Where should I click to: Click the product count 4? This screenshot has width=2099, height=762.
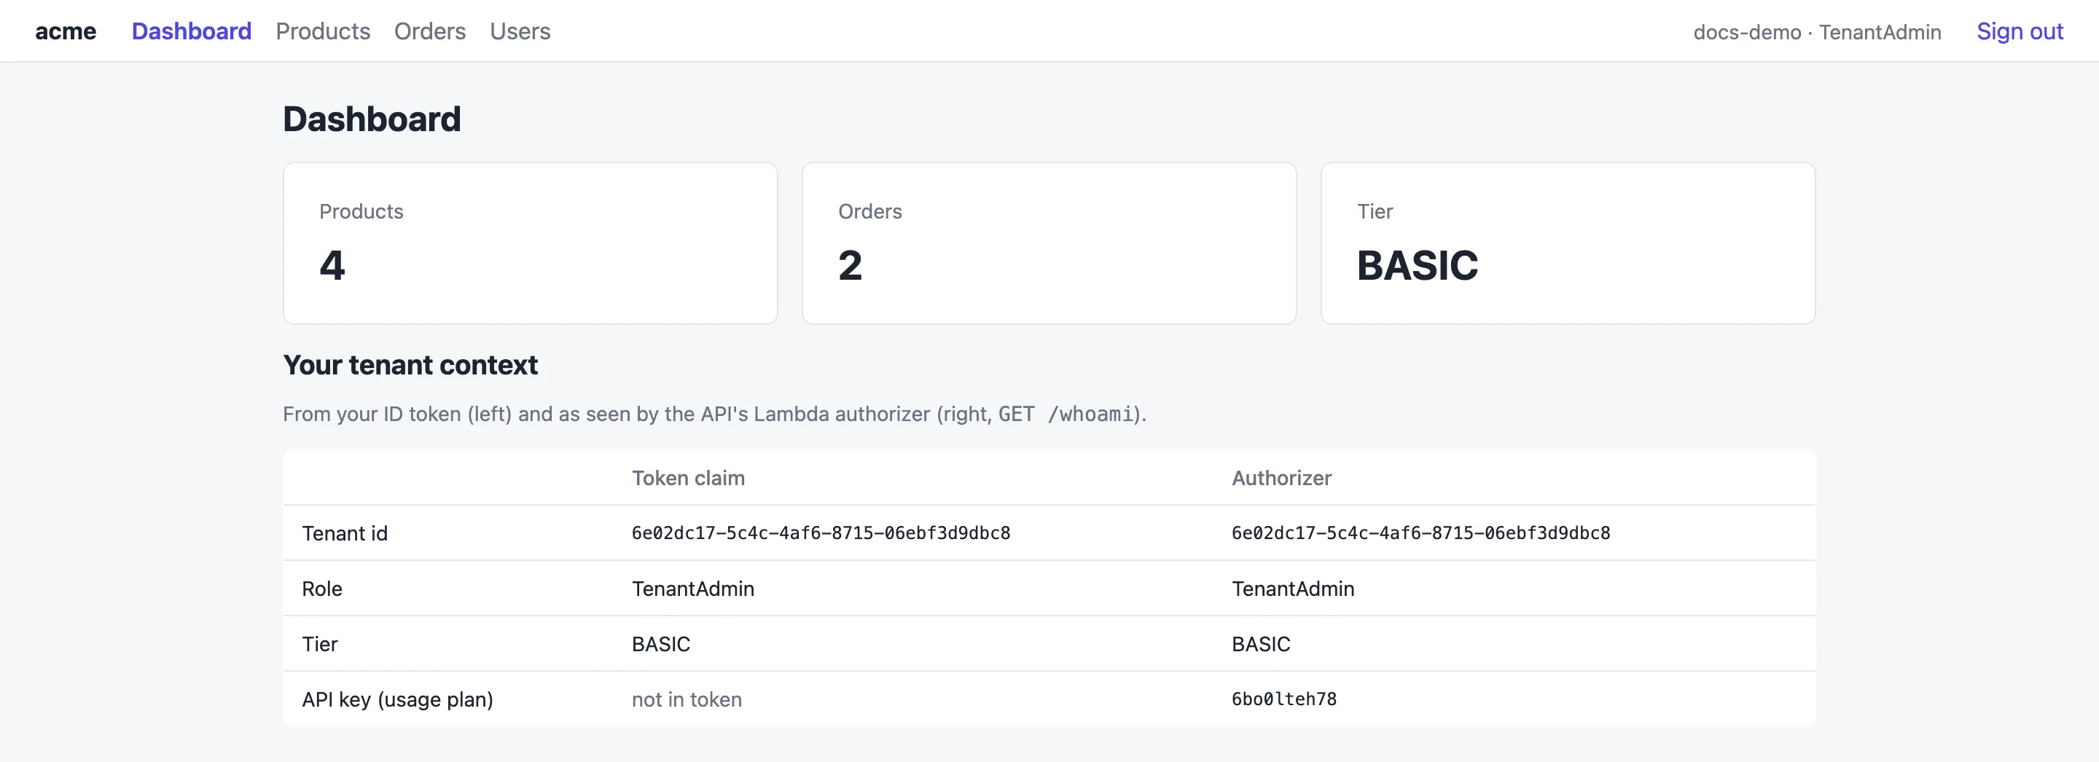(x=332, y=265)
